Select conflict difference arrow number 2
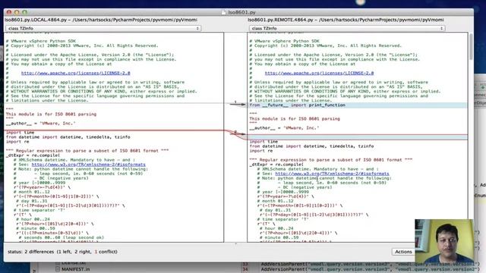Image resolution: width=486 pixels, height=273 pixels. pyautogui.click(x=238, y=133)
